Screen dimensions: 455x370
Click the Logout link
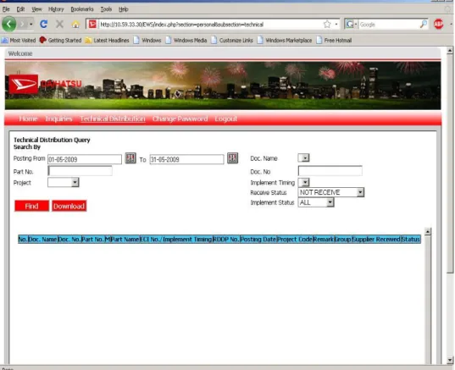[225, 119]
